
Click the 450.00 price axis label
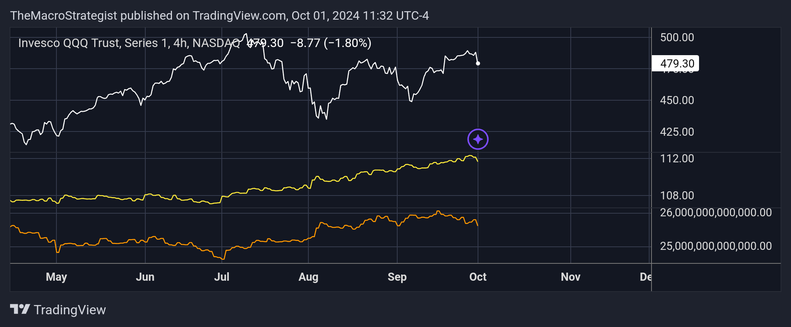677,100
